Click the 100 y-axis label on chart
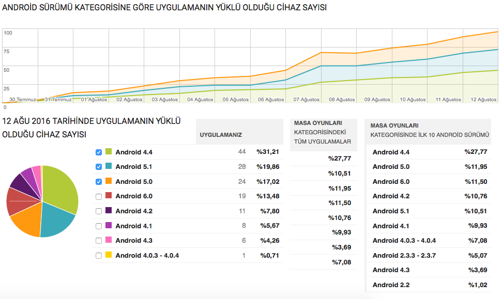 [8, 33]
